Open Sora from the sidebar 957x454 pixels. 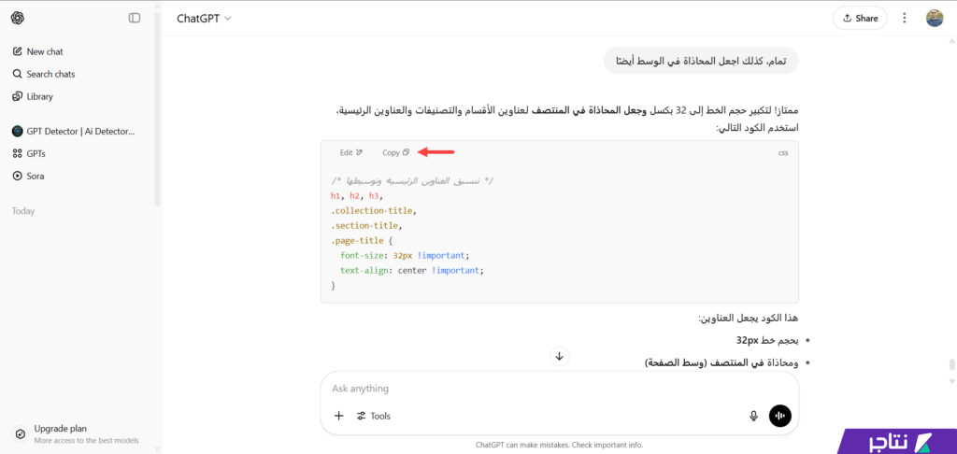29,176
